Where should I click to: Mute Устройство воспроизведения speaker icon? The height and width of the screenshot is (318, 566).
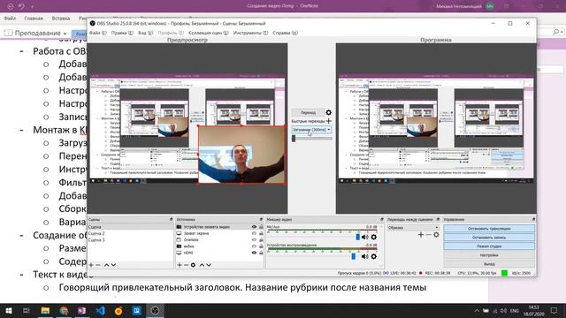click(x=365, y=256)
